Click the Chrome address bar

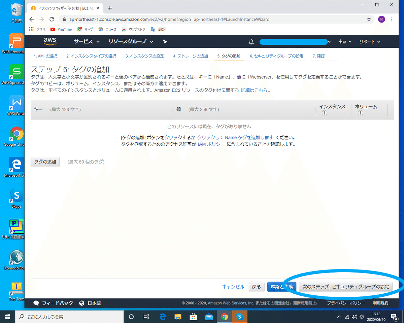[215, 19]
